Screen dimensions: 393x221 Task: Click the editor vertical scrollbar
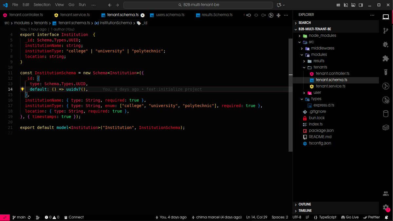290,95
